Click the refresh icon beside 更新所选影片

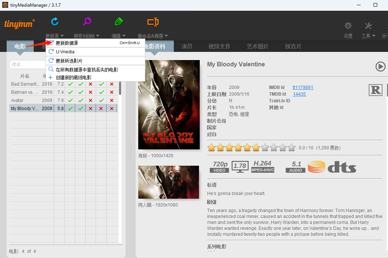pyautogui.click(x=51, y=60)
